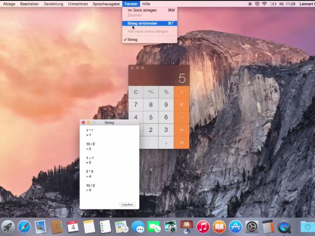Click the percent key on calculator
The width and height of the screenshot is (315, 236).
coord(166,92)
